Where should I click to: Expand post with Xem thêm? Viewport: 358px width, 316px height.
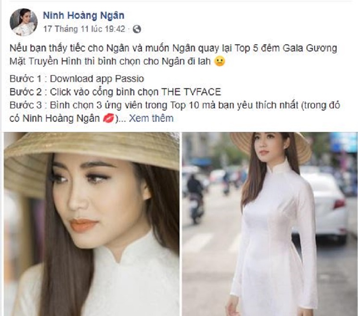[x=151, y=118]
